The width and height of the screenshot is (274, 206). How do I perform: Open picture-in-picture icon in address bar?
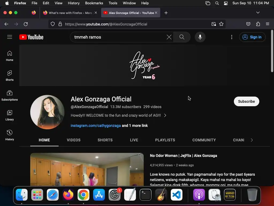pos(214,24)
